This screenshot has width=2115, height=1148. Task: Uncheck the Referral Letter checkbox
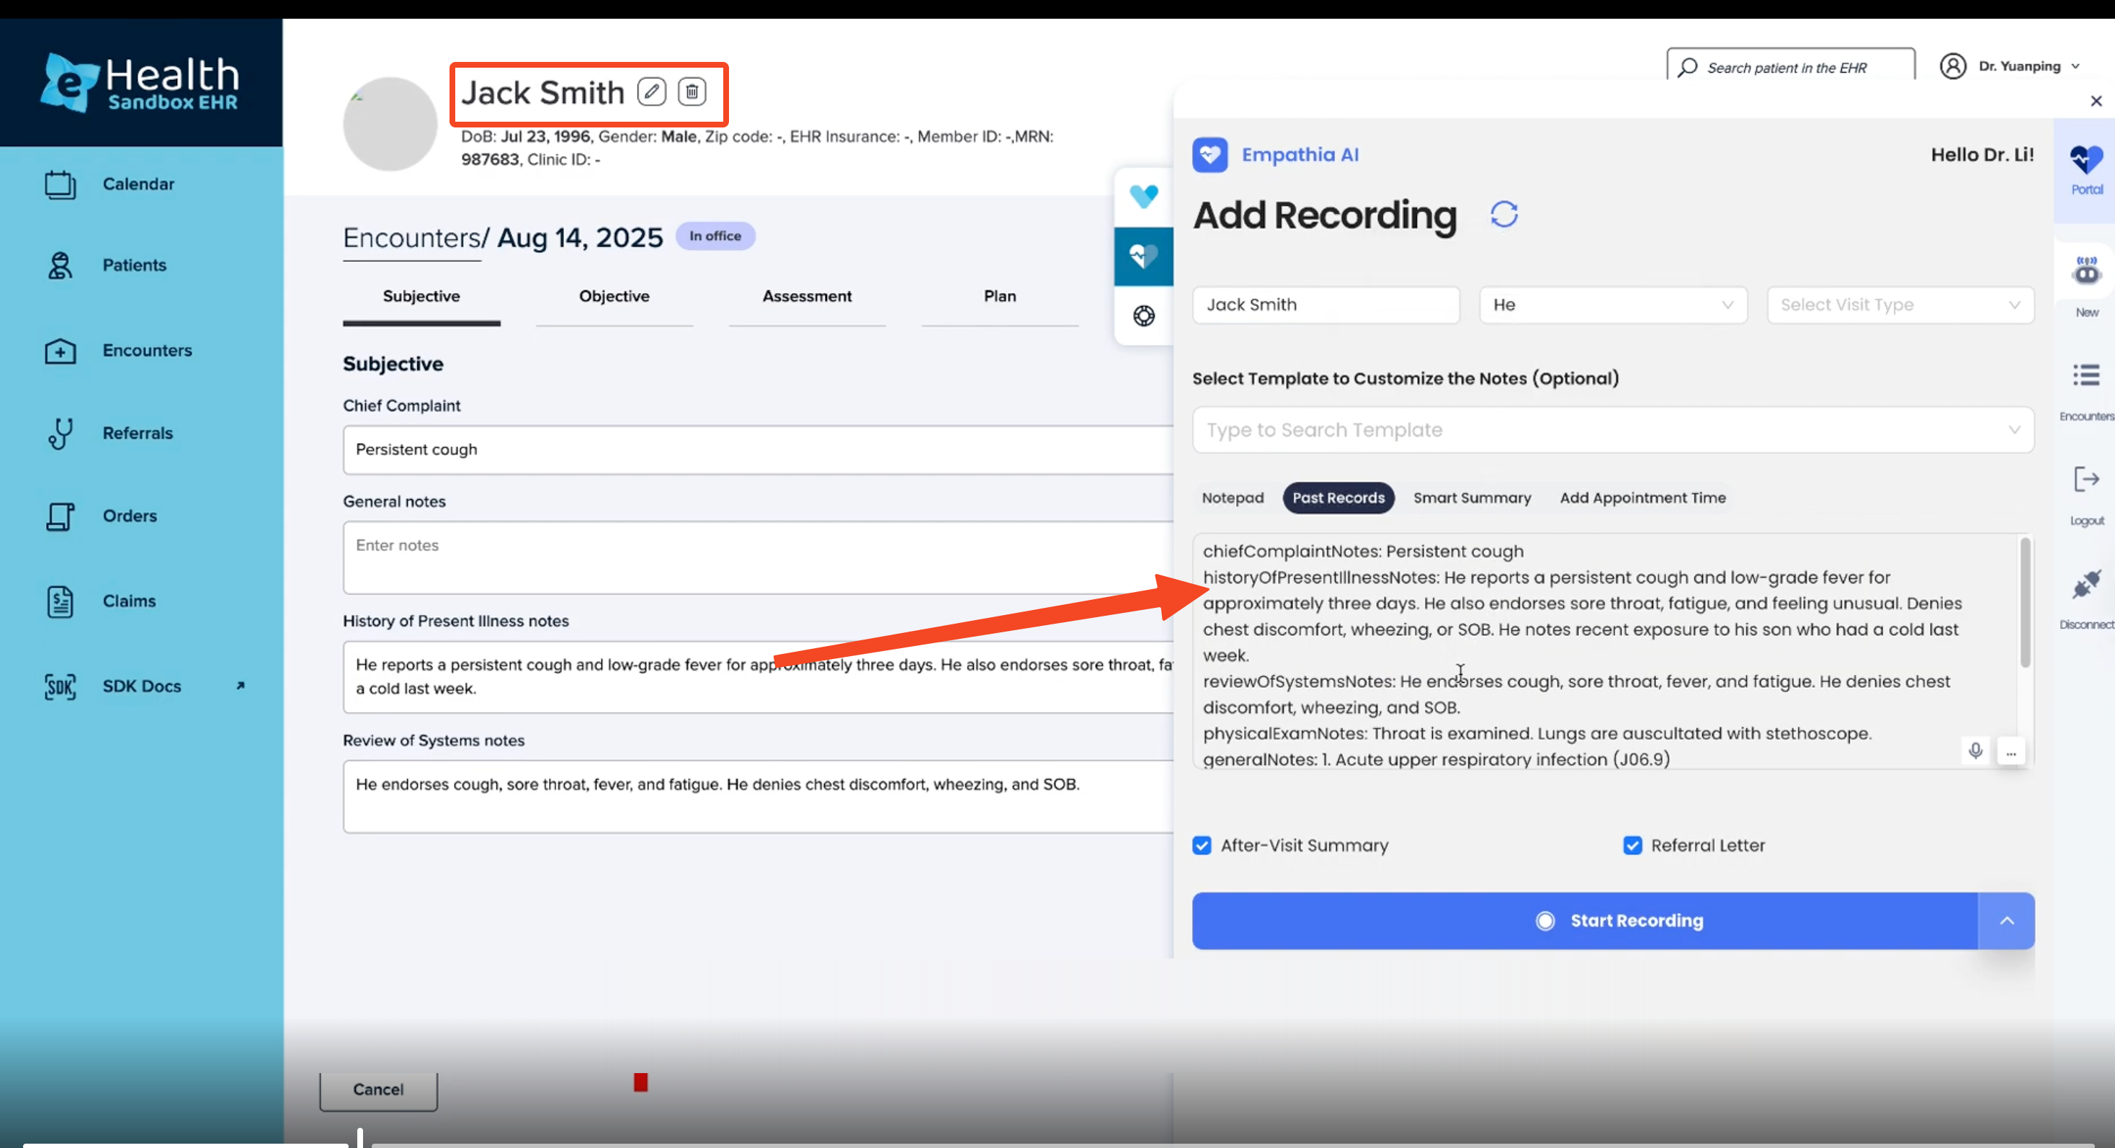point(1632,846)
